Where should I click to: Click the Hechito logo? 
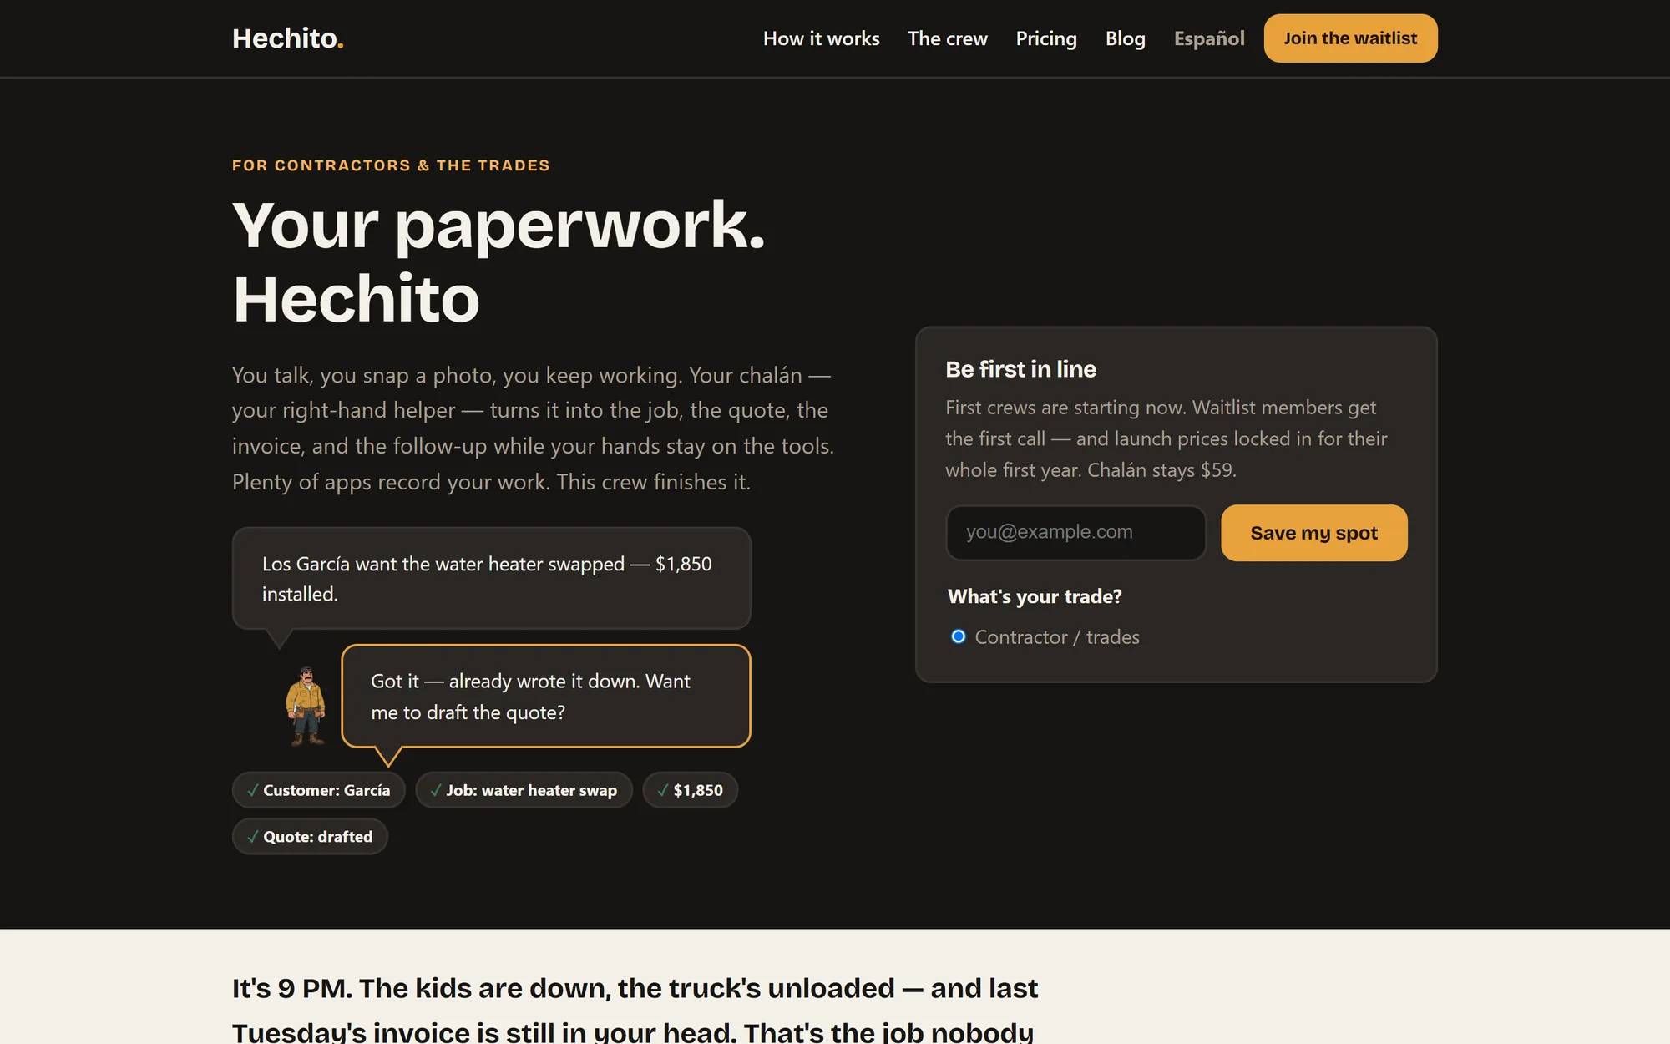(287, 38)
